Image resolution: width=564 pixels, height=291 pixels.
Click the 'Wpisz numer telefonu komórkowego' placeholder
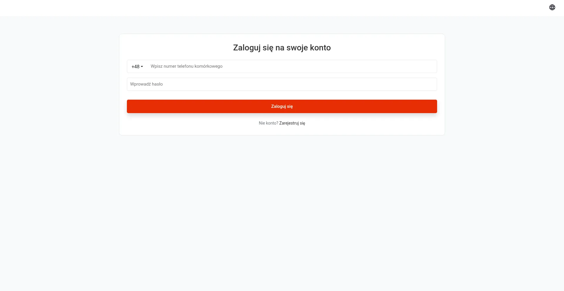[x=187, y=66]
